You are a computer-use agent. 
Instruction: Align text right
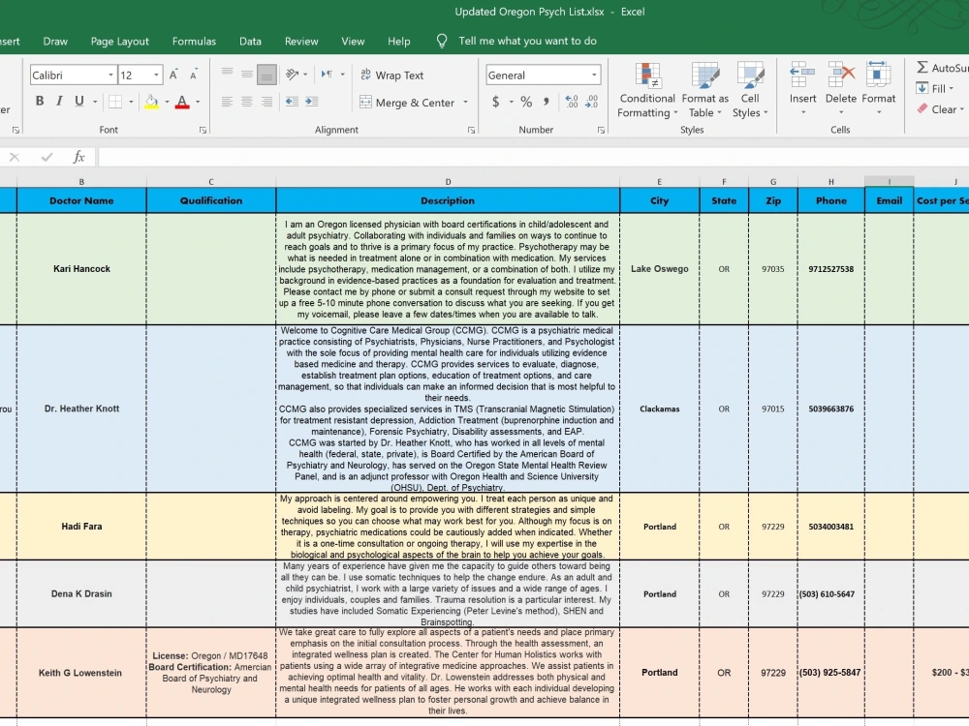coord(266,102)
